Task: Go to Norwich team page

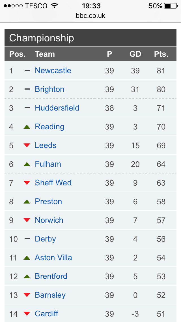Action: click(49, 220)
